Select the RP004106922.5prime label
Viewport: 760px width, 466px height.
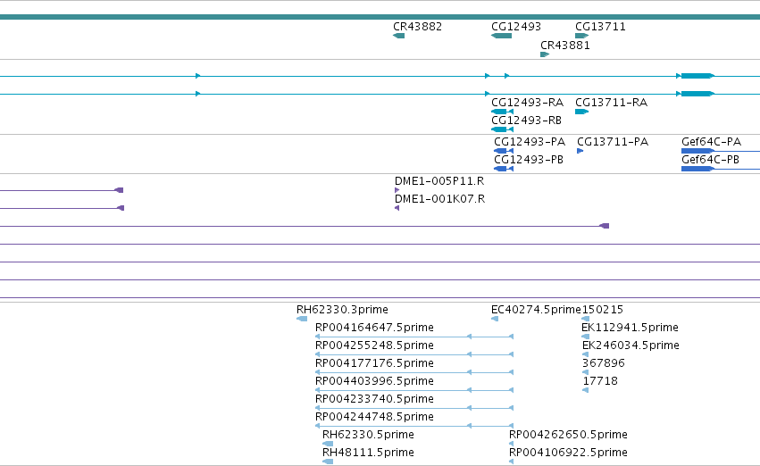568,453
